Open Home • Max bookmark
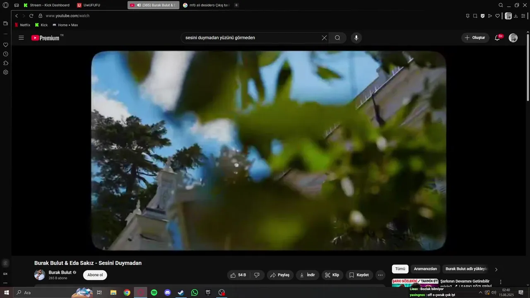 tap(65, 25)
